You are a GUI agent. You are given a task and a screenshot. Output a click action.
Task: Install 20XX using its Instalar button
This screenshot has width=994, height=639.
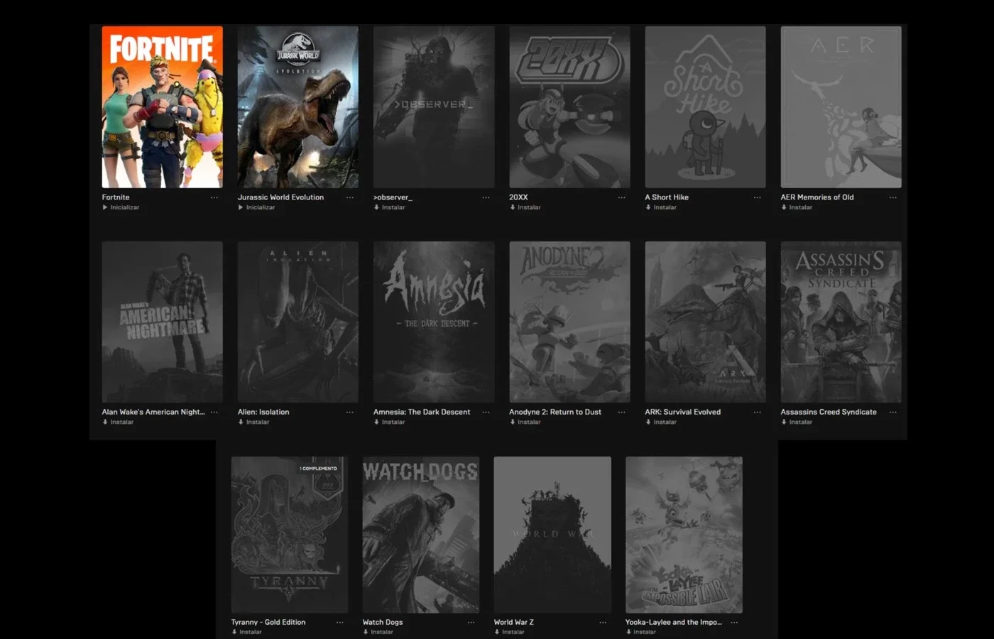pyautogui.click(x=525, y=207)
